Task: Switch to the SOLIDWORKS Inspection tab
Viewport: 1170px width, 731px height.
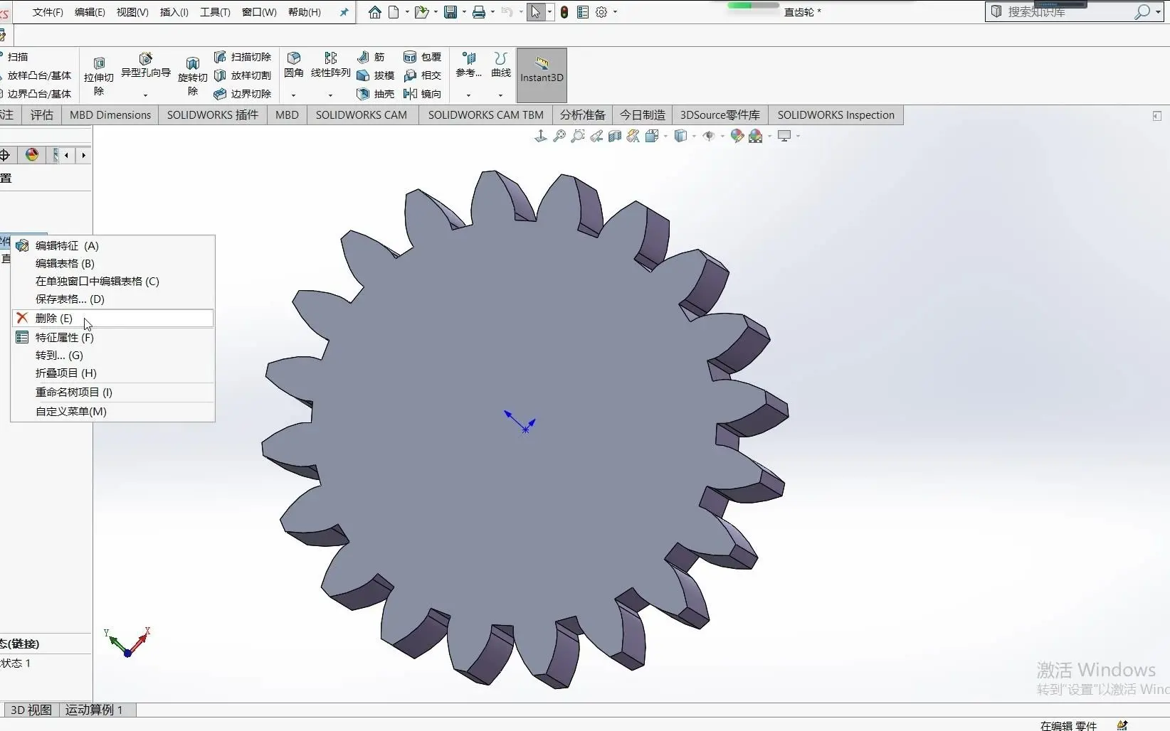Action: 836,115
